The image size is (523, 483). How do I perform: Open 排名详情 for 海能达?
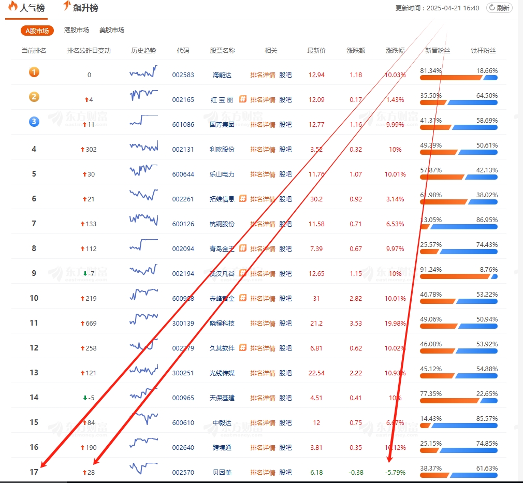(263, 75)
